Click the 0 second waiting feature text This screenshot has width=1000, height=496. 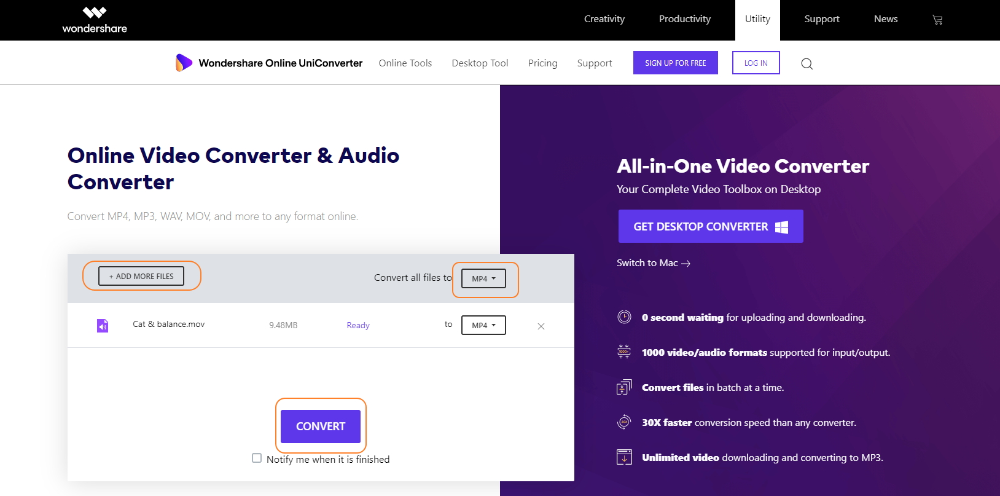(x=754, y=317)
